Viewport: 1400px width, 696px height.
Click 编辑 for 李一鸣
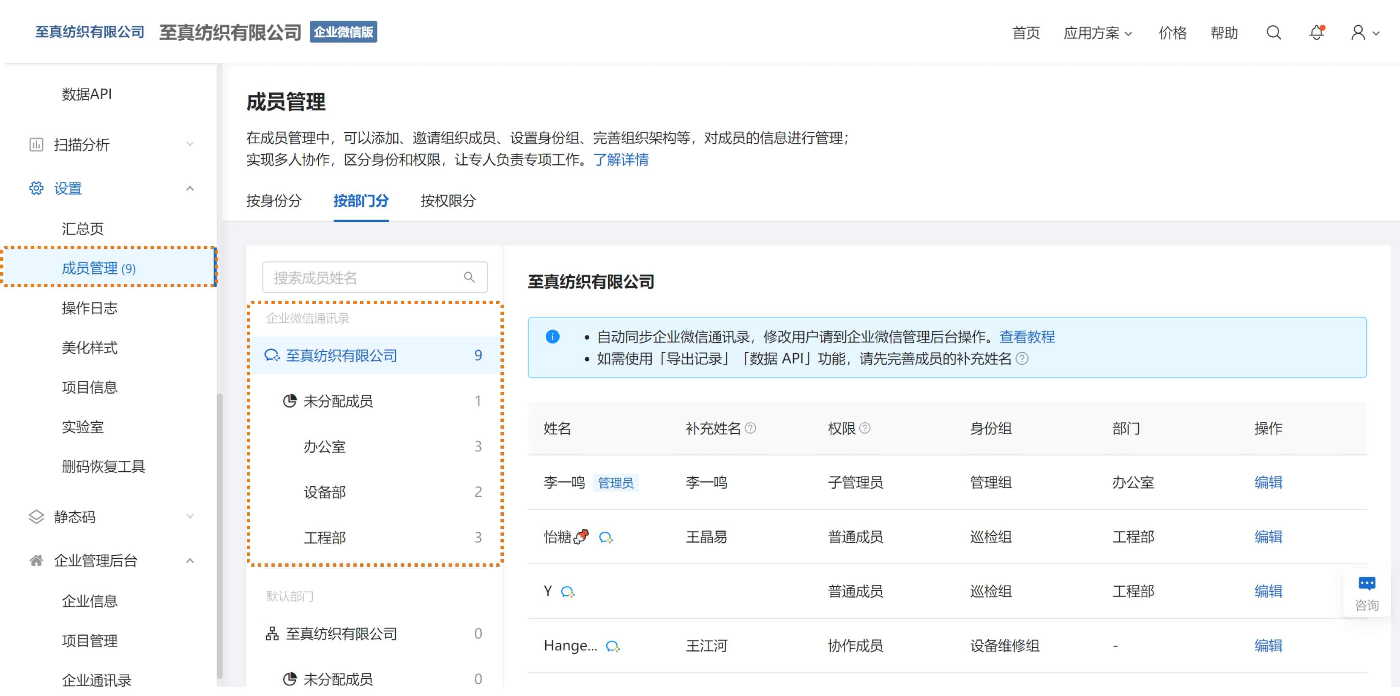pos(1268,482)
